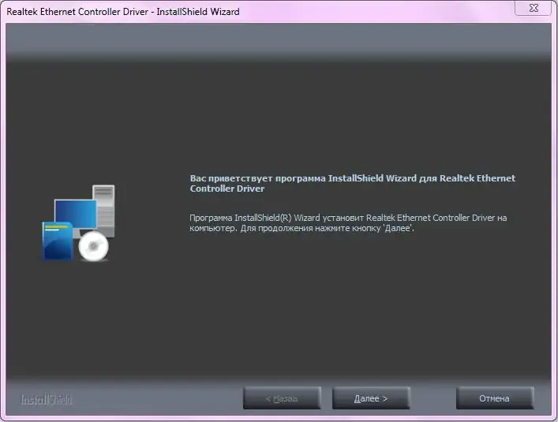Viewport: 558px width, 422px height.
Task: Click the description text 'Программа InstallShield(R) Wizard установит'
Action: pyautogui.click(x=276, y=218)
